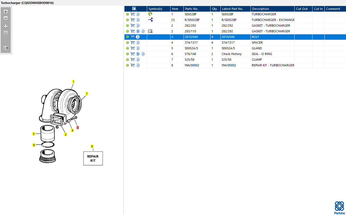Open info for CLAMP 525/58 row

(138, 60)
